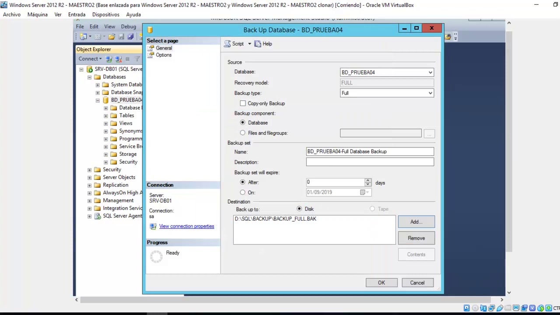
Task: Enable the Copy-only Backup checkbox
Action: [243, 103]
